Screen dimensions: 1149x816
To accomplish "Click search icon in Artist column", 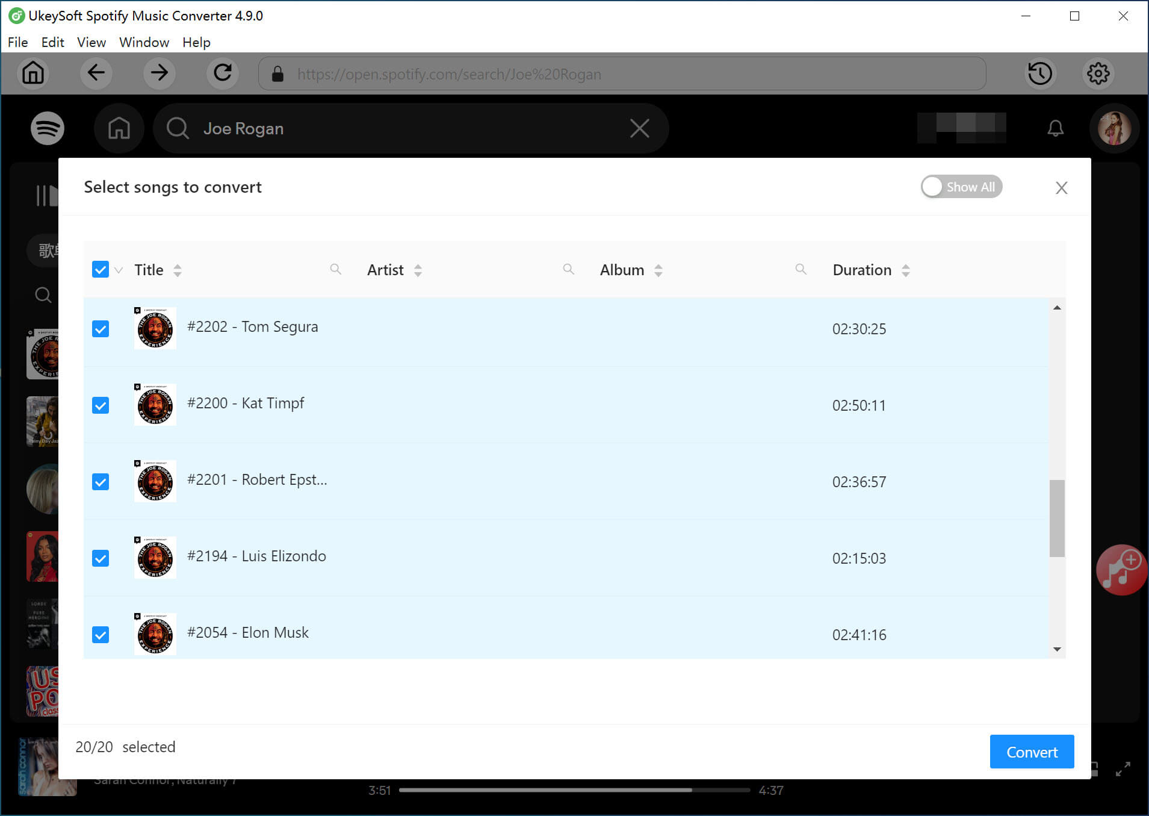I will coord(568,269).
